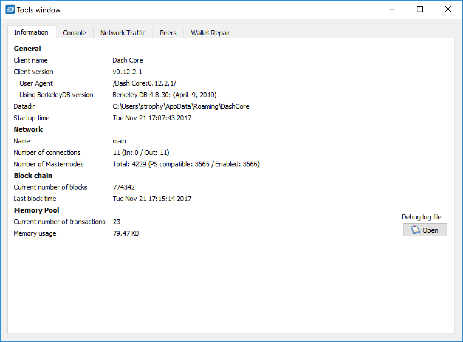This screenshot has width=463, height=342.
Task: Click connections value '11 (In: 0 / Out: 11)'
Action: [x=141, y=152]
